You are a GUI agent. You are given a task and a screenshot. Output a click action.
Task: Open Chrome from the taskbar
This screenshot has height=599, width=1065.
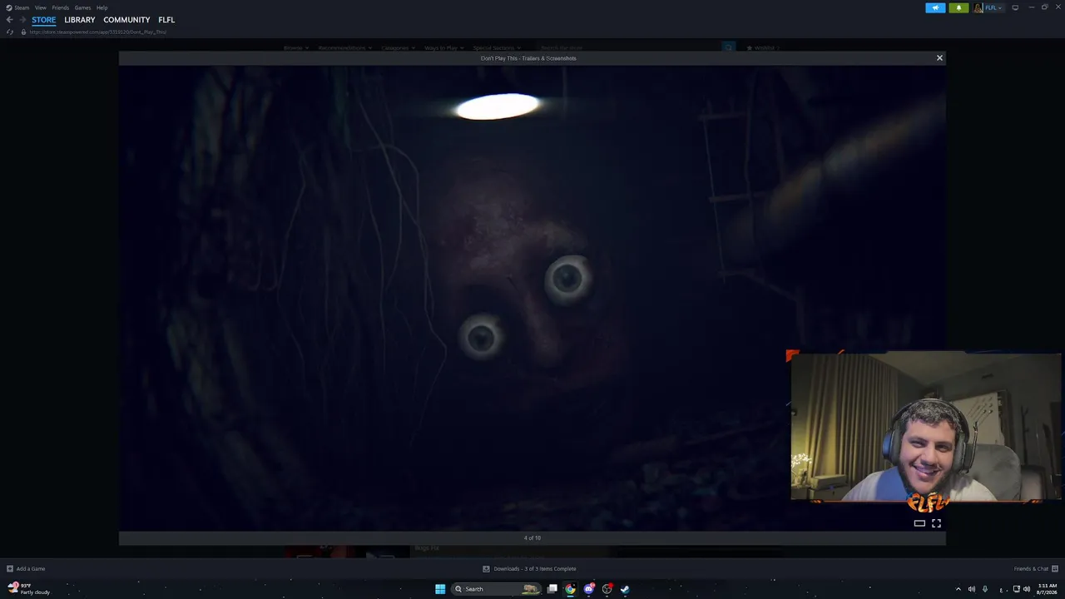570,589
